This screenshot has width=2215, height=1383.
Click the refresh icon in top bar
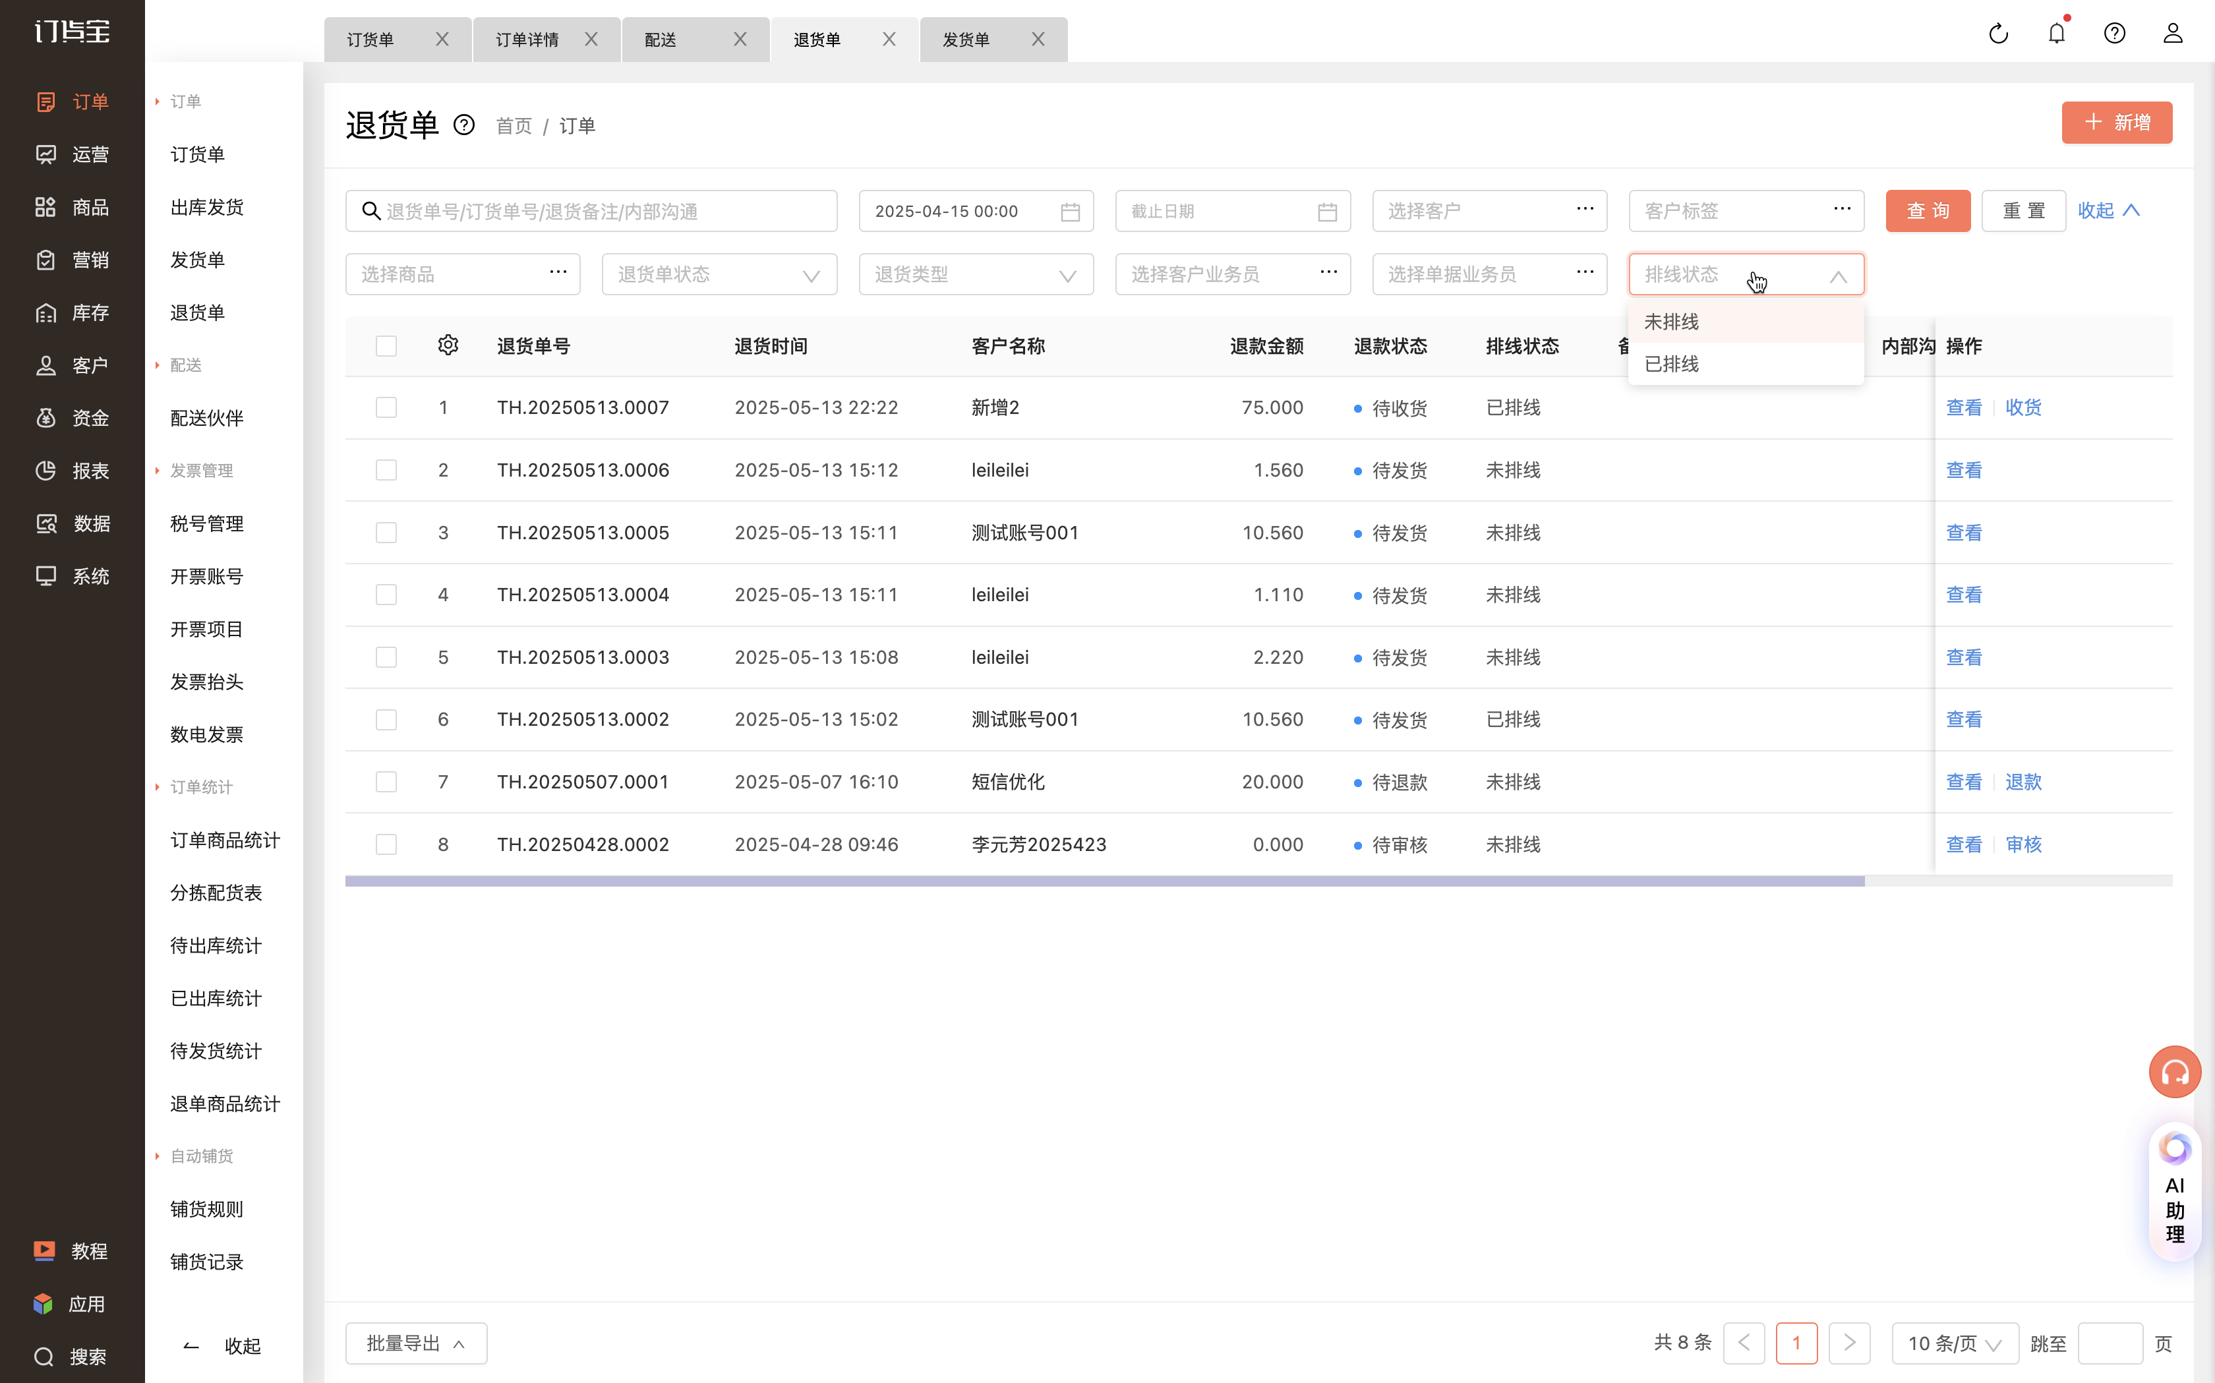pos(1998,34)
